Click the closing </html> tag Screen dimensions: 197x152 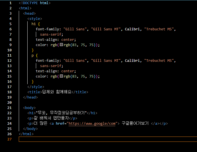pyautogui.click(x=26, y=134)
